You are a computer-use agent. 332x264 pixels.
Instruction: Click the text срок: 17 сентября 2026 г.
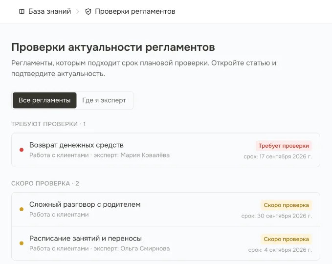click(x=278, y=156)
